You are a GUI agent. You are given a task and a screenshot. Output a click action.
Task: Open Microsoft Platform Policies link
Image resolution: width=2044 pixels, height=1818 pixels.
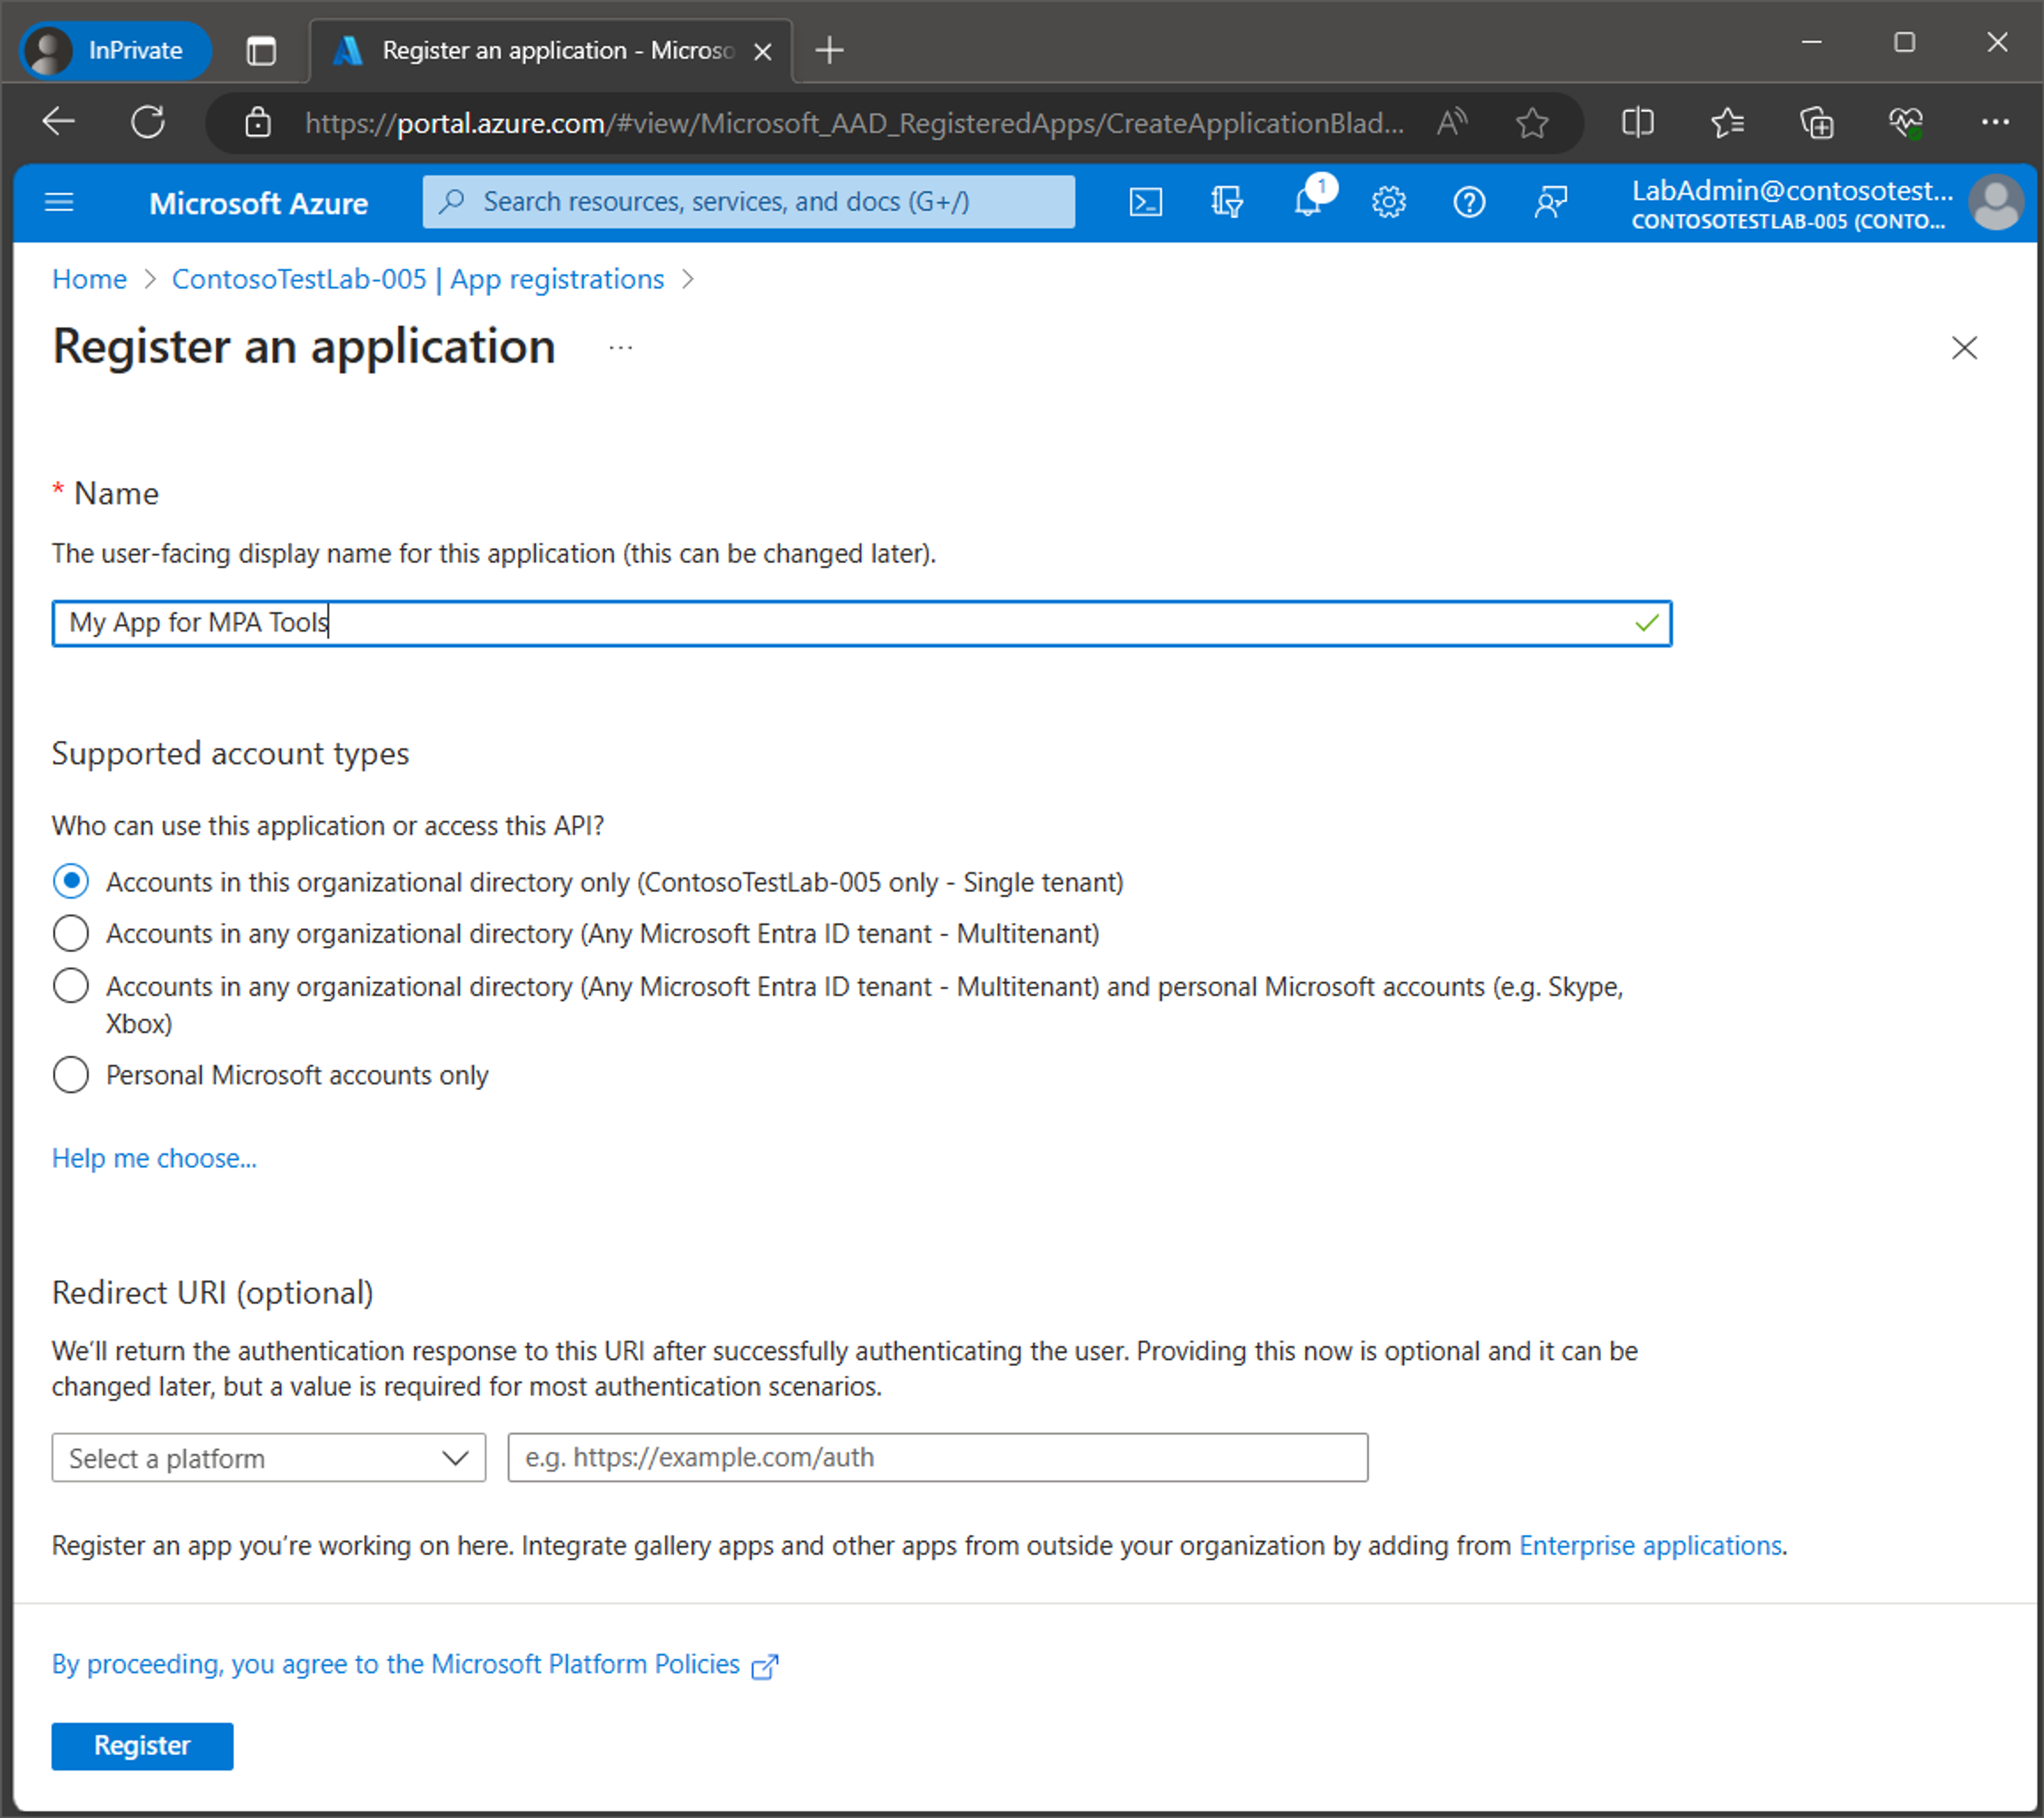(x=396, y=1665)
